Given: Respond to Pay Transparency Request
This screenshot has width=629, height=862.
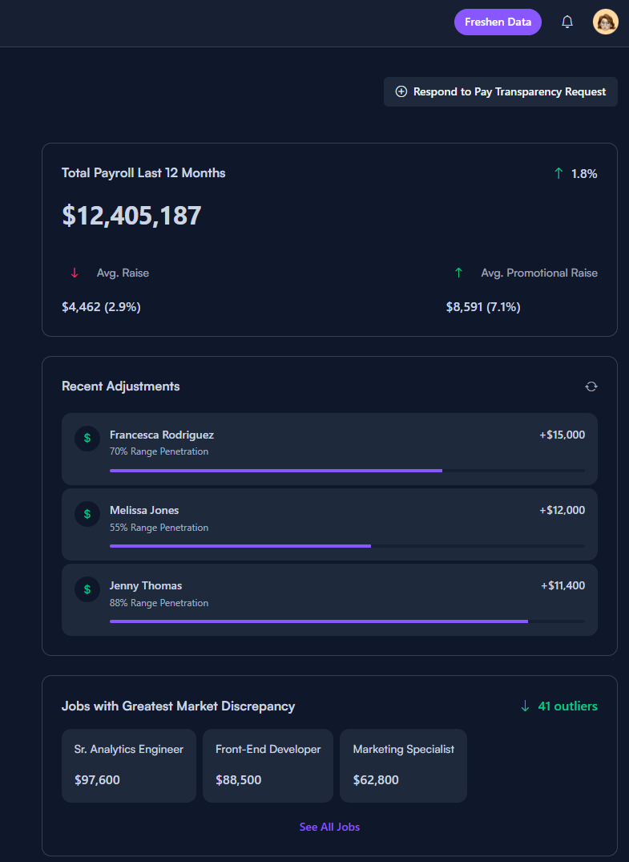Looking at the screenshot, I should pyautogui.click(x=500, y=91).
